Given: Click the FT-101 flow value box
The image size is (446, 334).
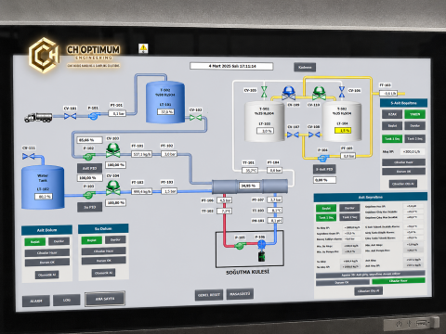Looking at the screenshot, I should [141, 154].
